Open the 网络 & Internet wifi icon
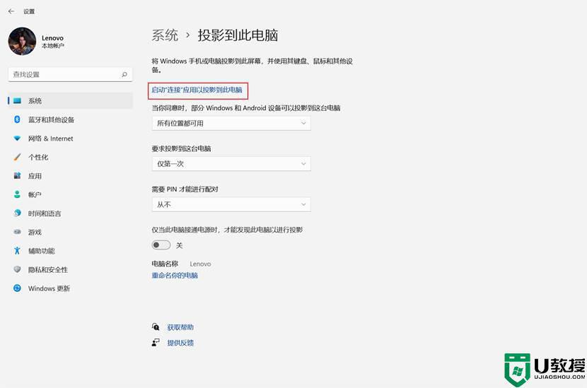The image size is (587, 388). coord(17,138)
